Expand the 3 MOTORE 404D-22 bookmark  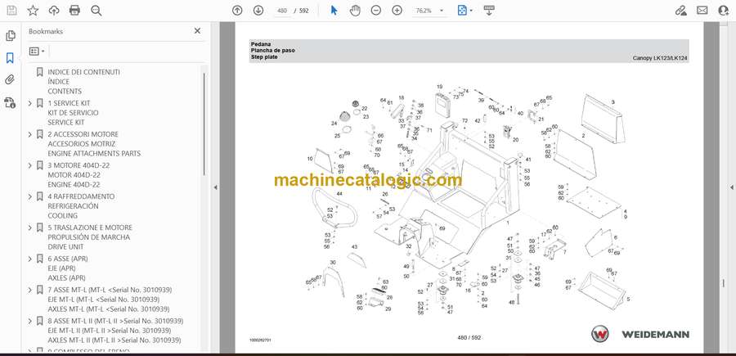point(30,165)
